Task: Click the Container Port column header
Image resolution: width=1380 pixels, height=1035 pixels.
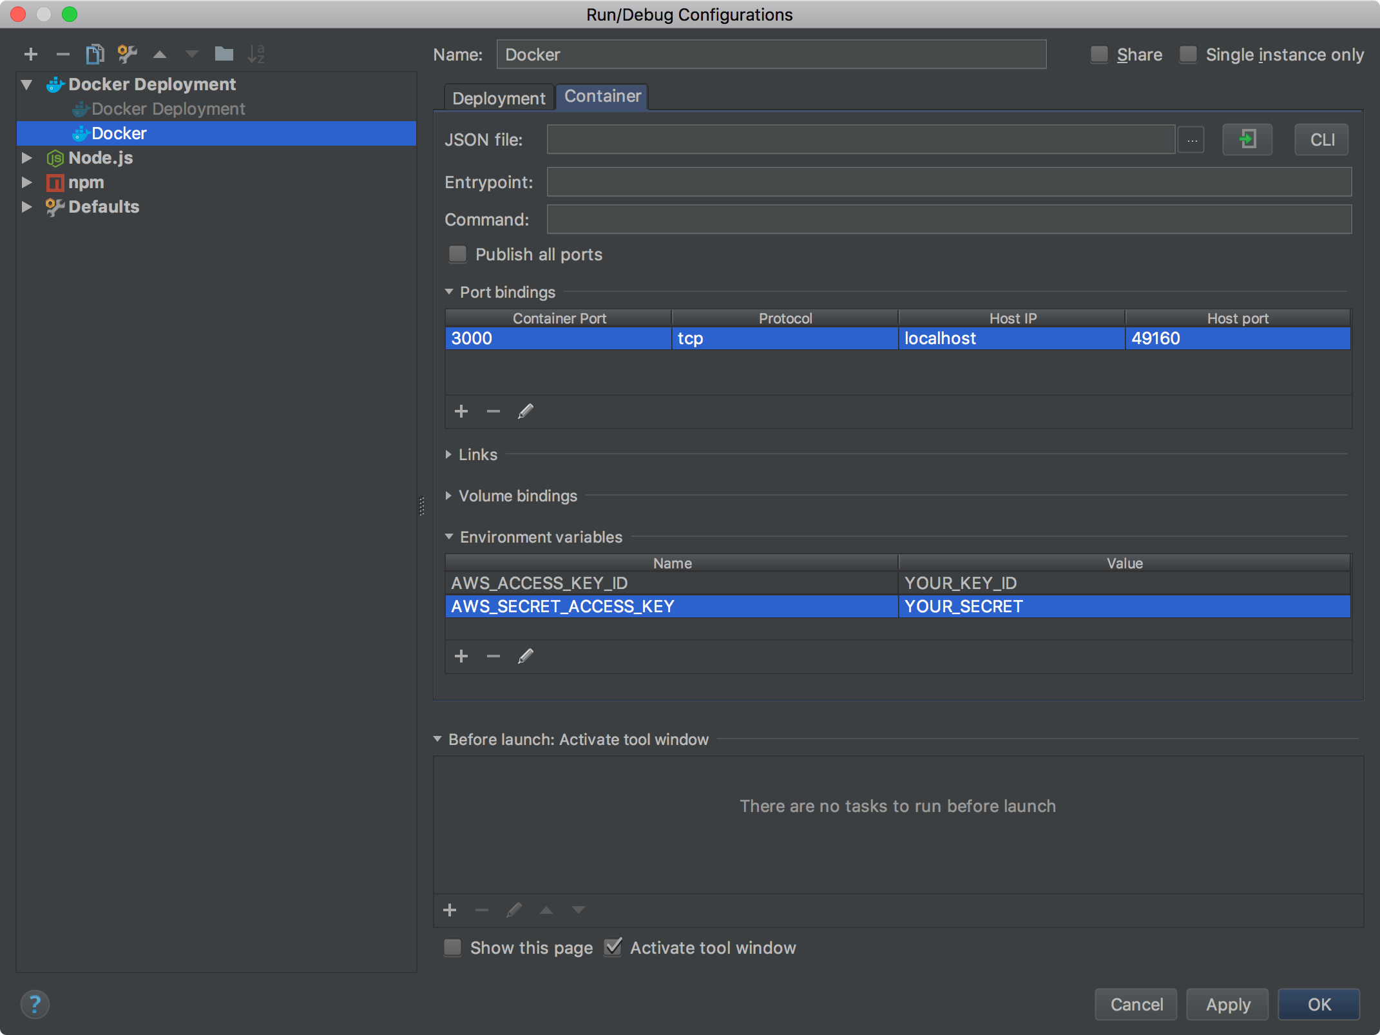Action: click(x=559, y=318)
